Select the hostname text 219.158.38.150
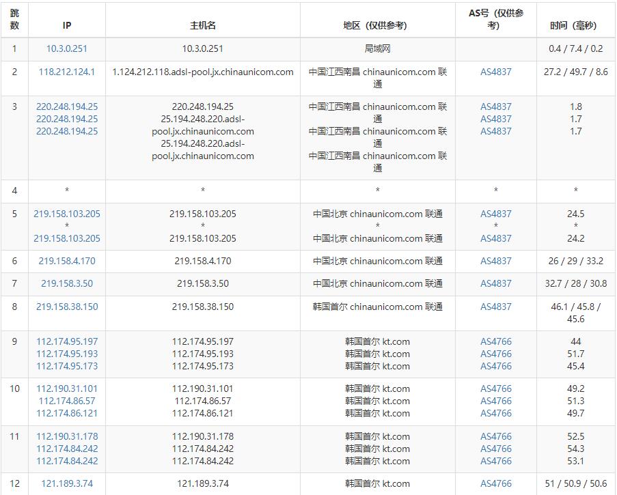The width and height of the screenshot is (617, 495). [x=203, y=307]
